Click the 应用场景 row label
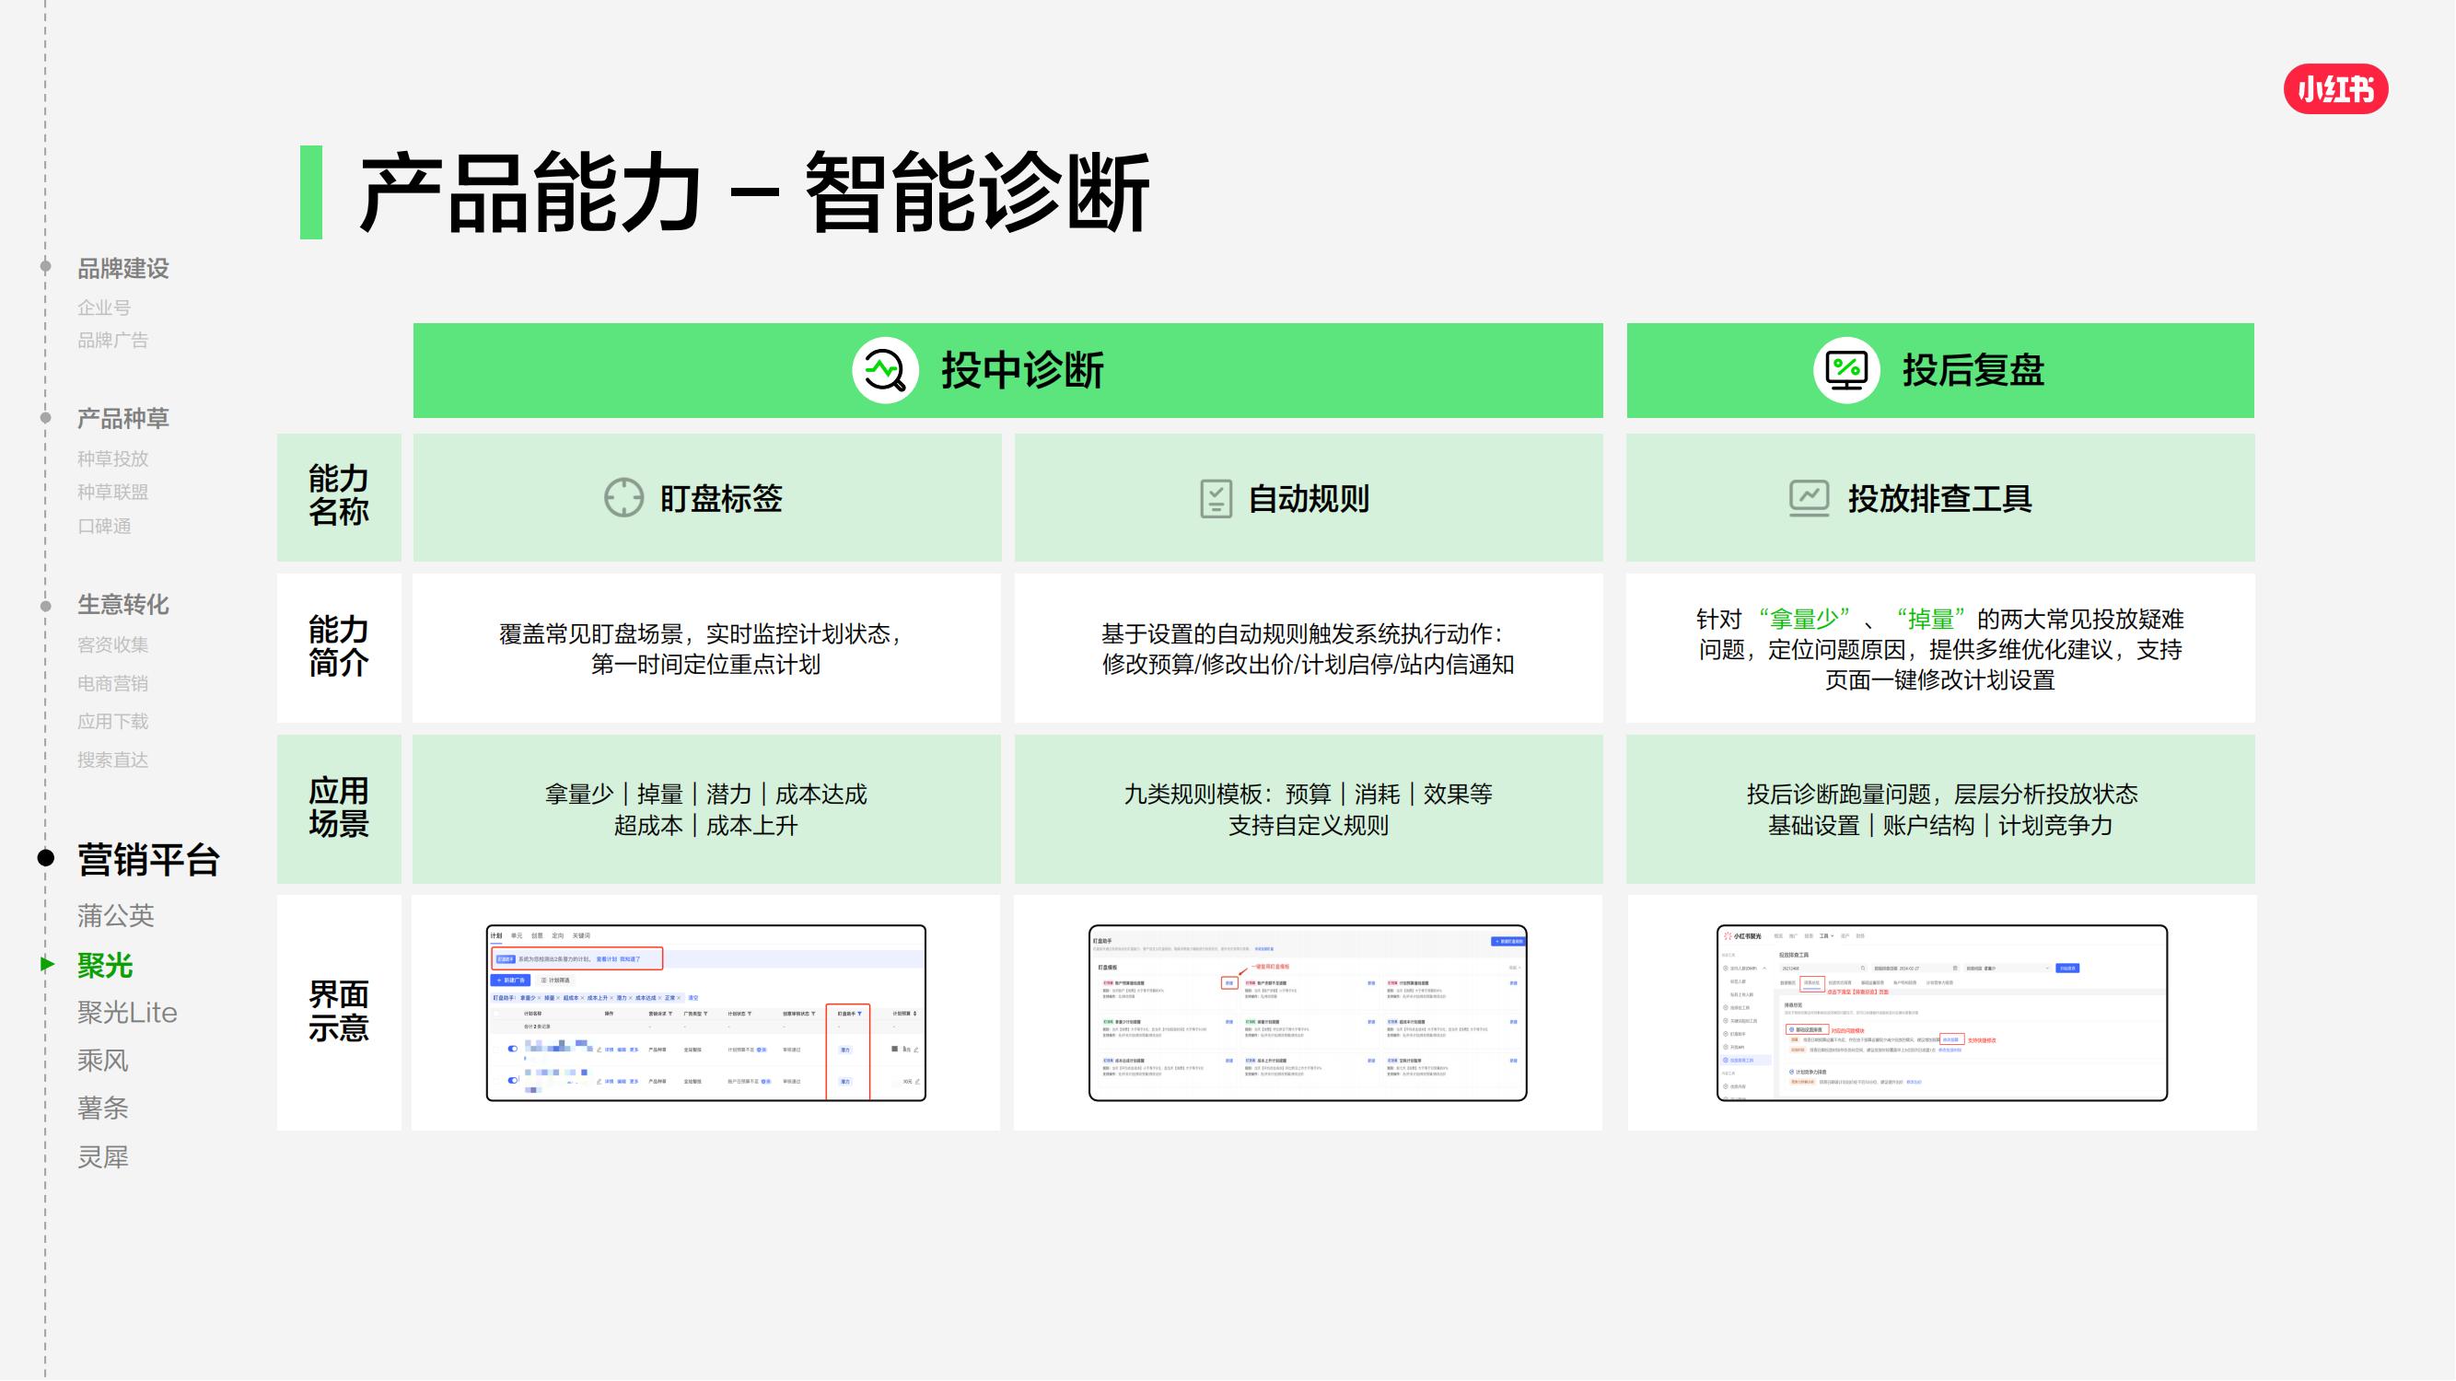2456x1381 pixels. (339, 807)
